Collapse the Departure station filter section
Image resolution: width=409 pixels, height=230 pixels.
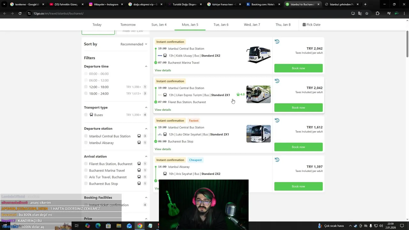tap(146, 128)
